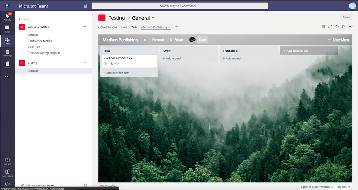358x190 pixels.
Task: Open the tab conversation icon
Action: click(x=323, y=27)
